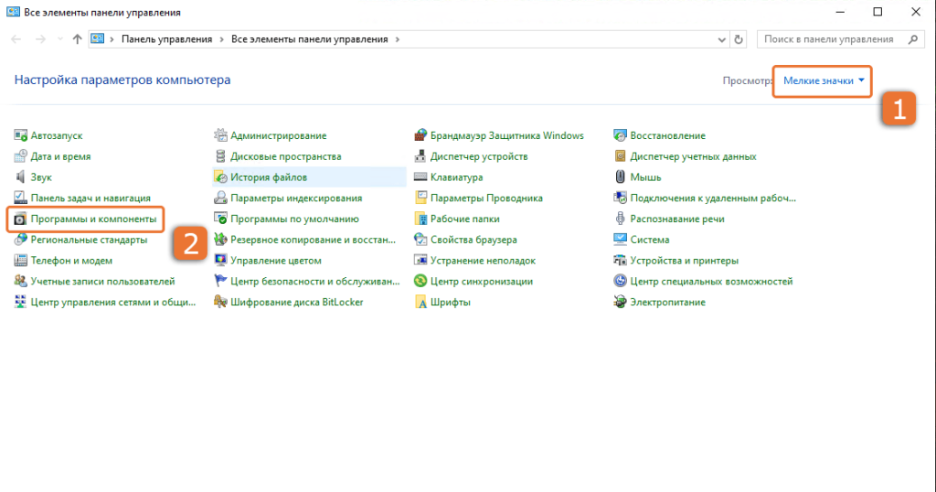Click the Дата и время clock icon
This screenshot has height=492, width=936.
20,156
